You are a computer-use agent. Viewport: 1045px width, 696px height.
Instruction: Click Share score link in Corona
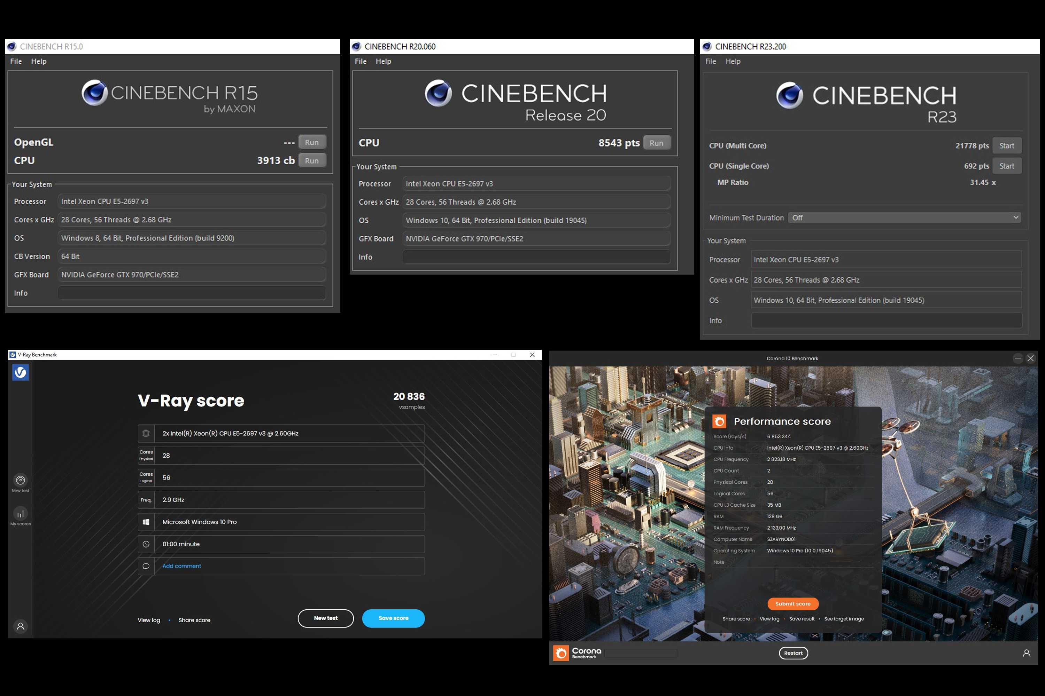pos(736,619)
